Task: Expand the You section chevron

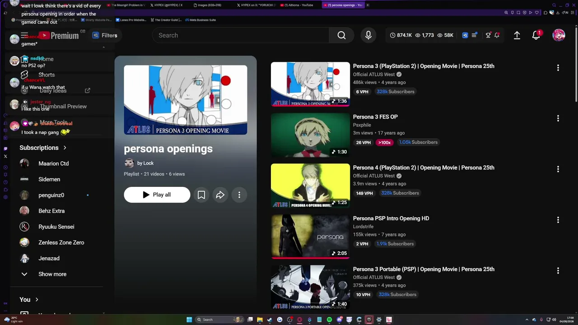Action: click(x=37, y=299)
